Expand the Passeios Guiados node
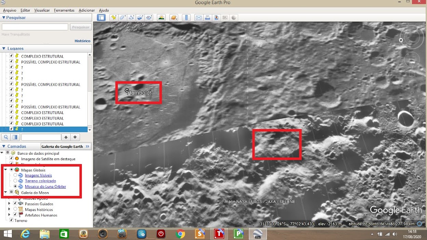The width and height of the screenshot is (427, 240). coord(10,203)
